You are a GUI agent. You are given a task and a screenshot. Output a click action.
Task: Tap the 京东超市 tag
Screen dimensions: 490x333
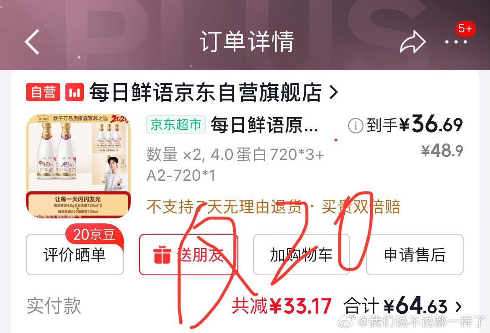(175, 125)
